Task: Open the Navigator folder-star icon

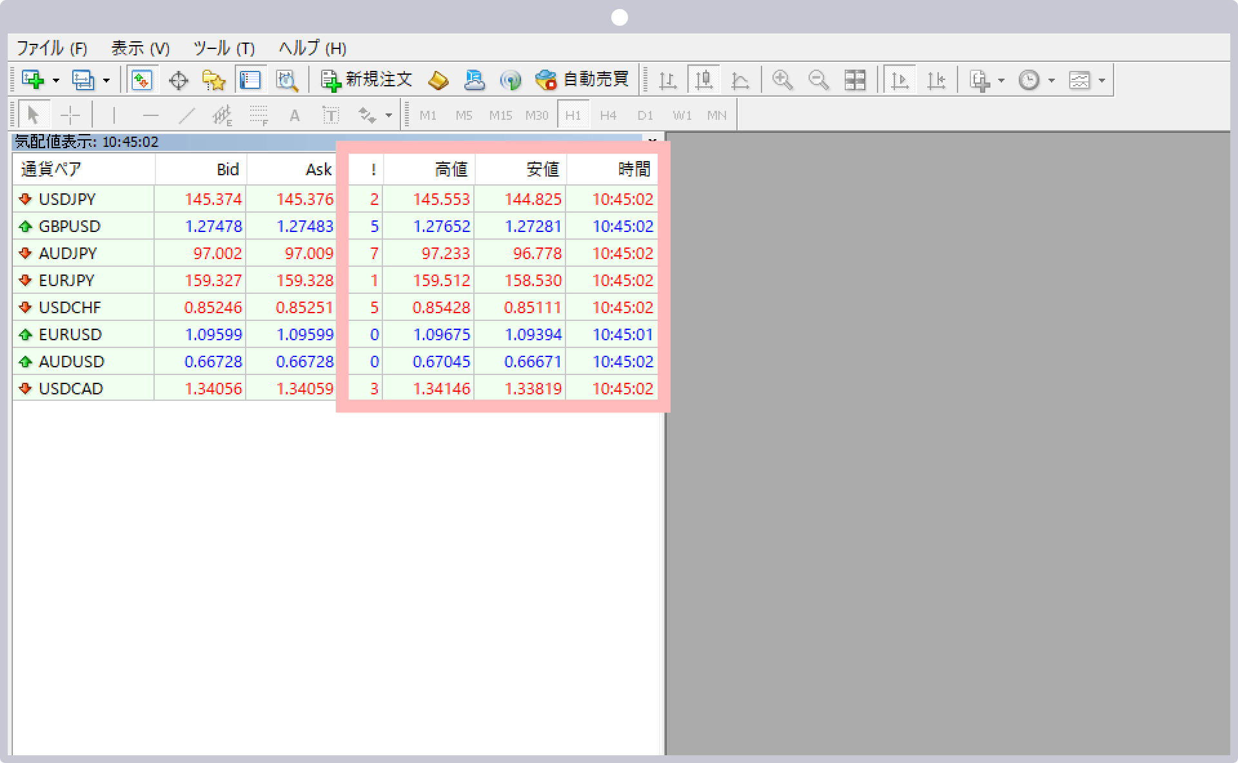Action: click(214, 80)
